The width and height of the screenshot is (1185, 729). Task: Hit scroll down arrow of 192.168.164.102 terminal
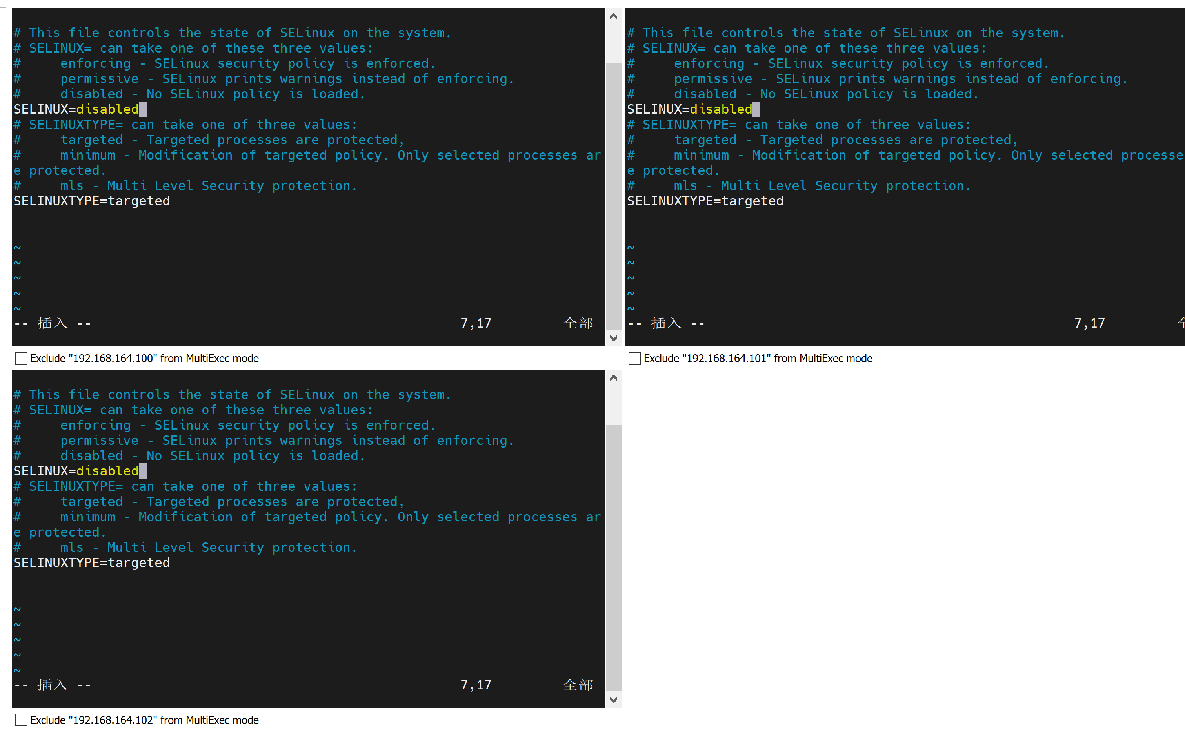pyautogui.click(x=613, y=700)
